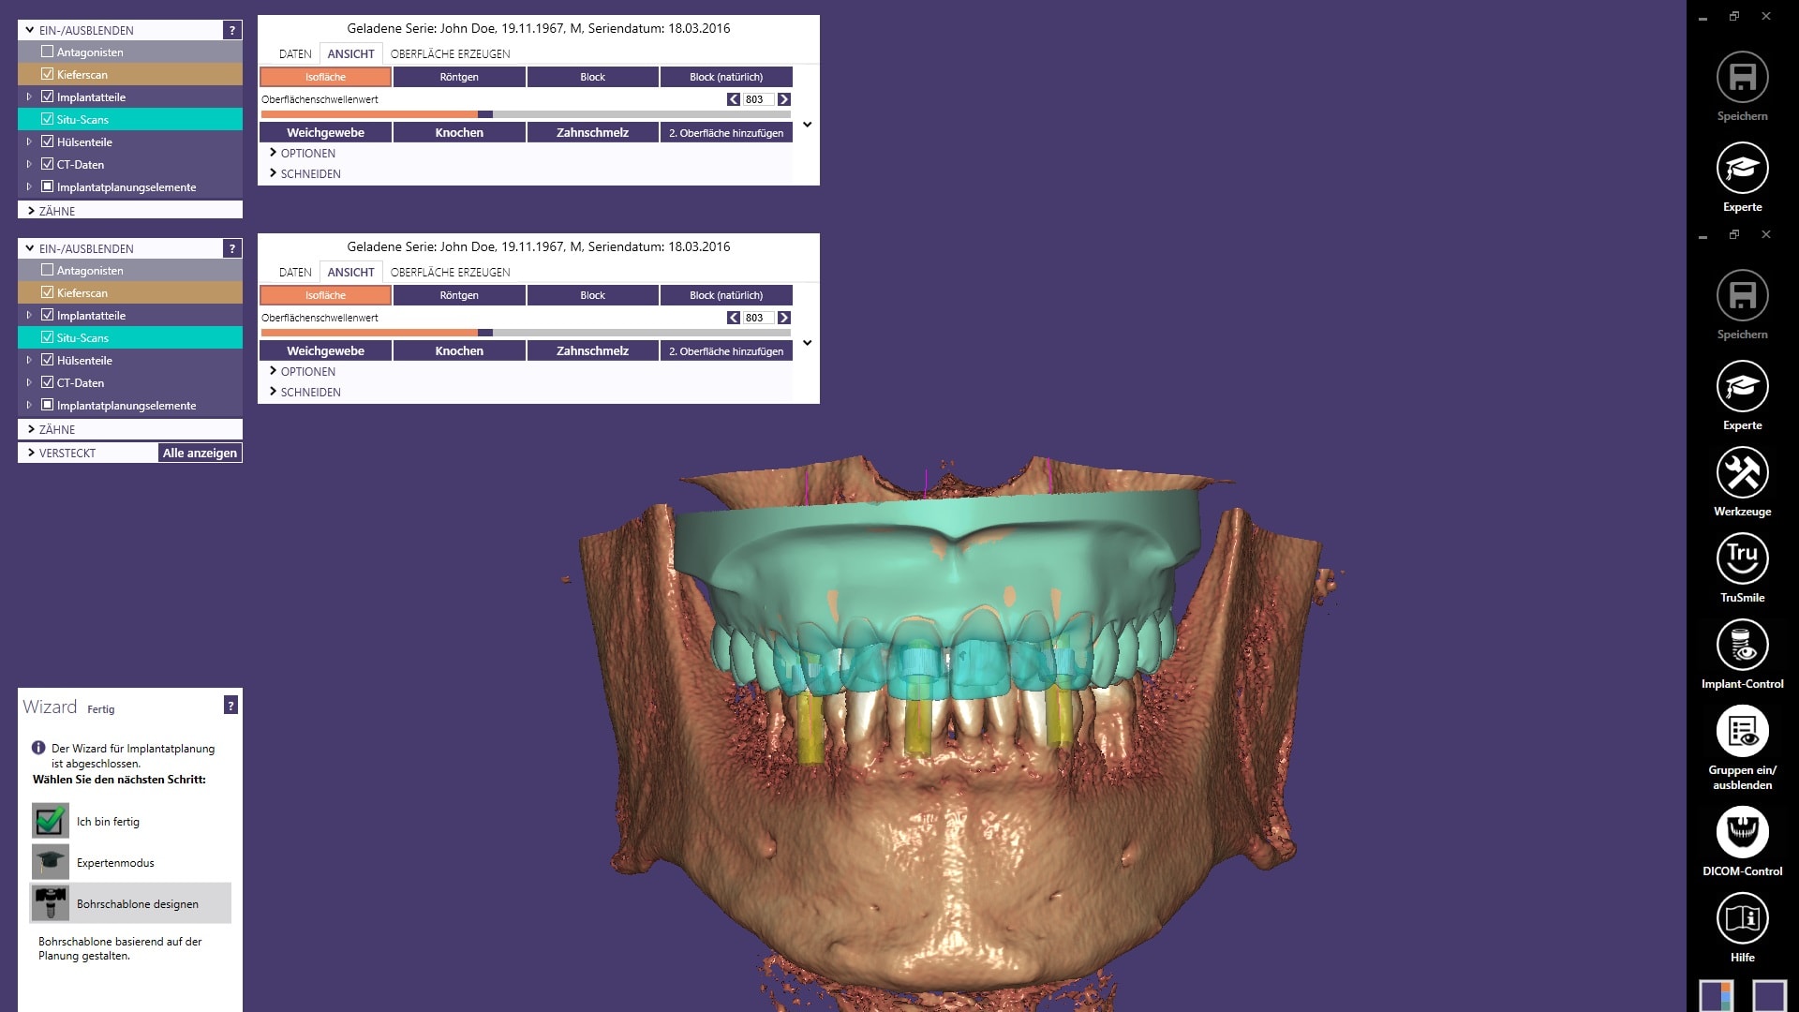The width and height of the screenshot is (1799, 1012).
Task: Toggle the CT-Daten checkbox in lower panel
Action: (x=47, y=382)
